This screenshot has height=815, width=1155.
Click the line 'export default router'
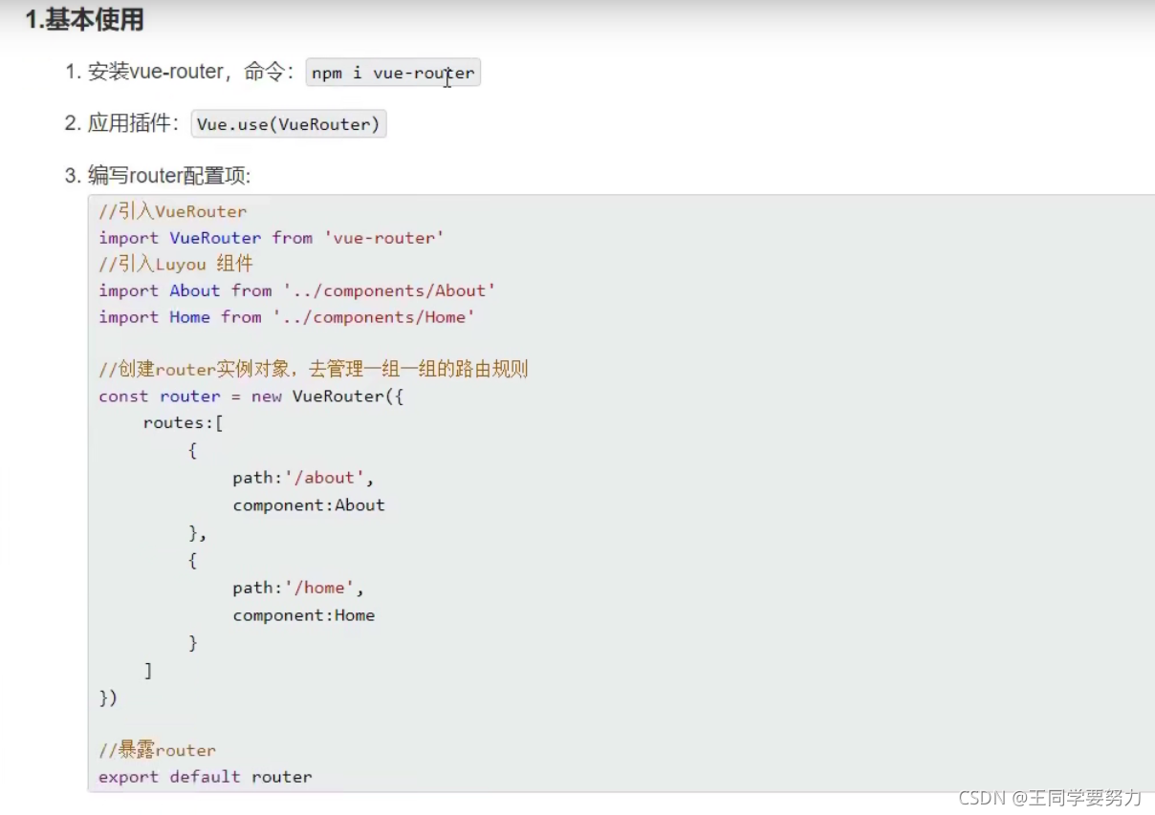pos(206,777)
